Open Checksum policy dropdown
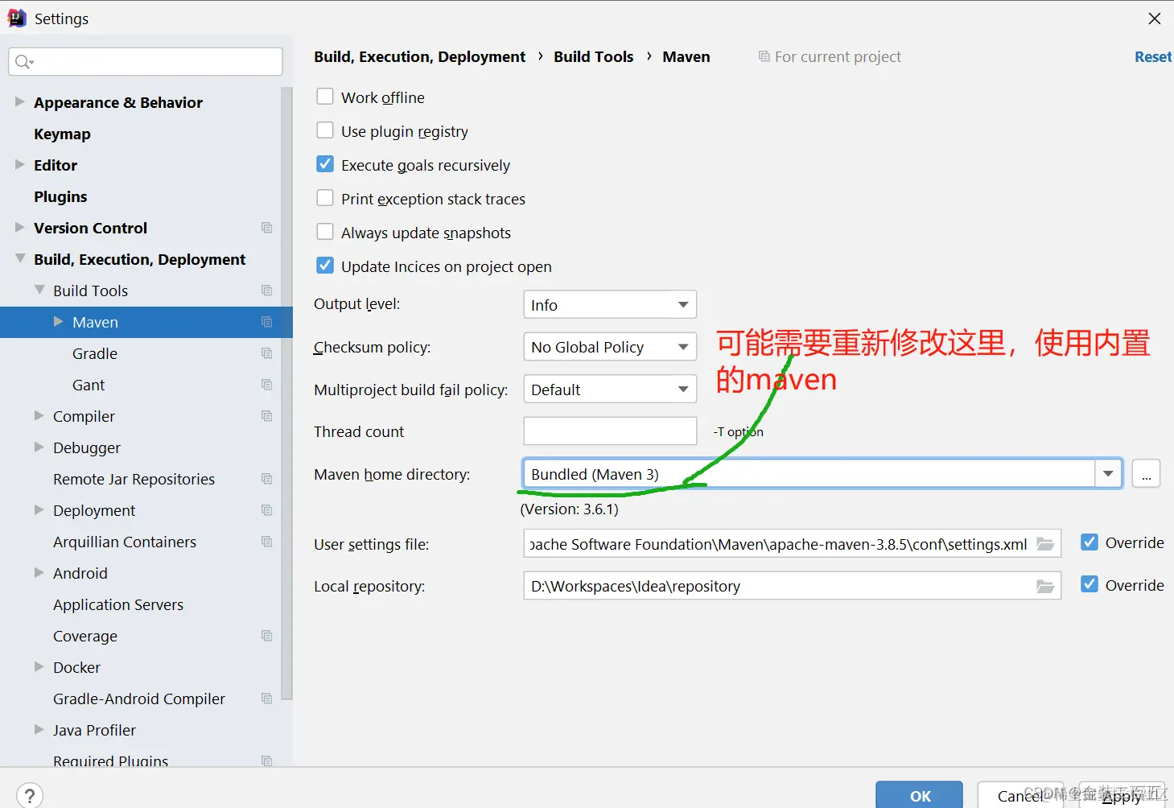The width and height of the screenshot is (1174, 808). coord(610,347)
